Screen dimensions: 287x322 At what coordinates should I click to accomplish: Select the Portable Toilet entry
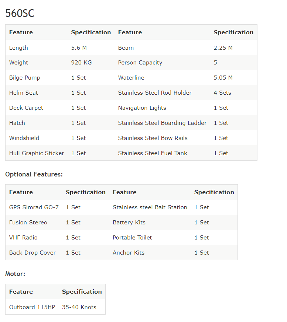[132, 238]
